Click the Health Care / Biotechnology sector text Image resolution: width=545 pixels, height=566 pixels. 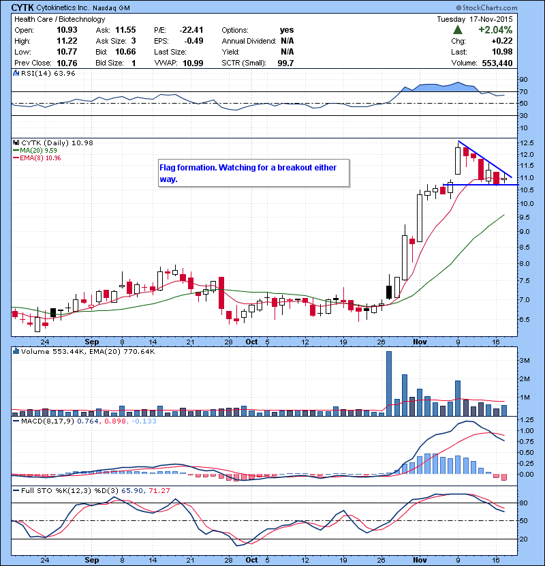pos(59,19)
